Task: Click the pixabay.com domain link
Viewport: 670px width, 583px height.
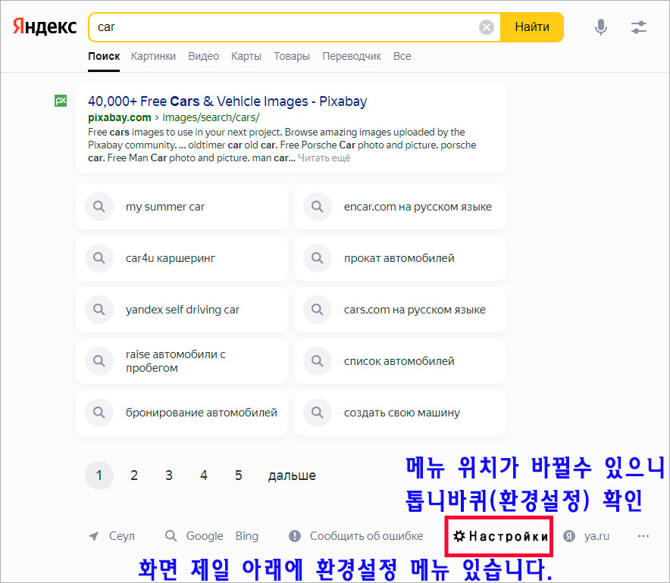Action: (120, 117)
